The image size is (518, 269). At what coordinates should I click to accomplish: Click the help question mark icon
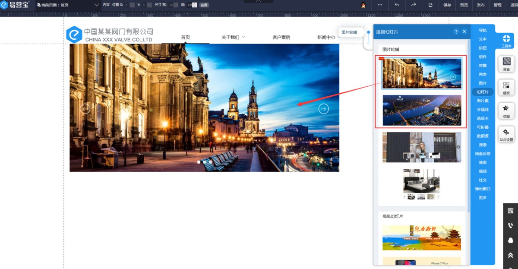456,32
